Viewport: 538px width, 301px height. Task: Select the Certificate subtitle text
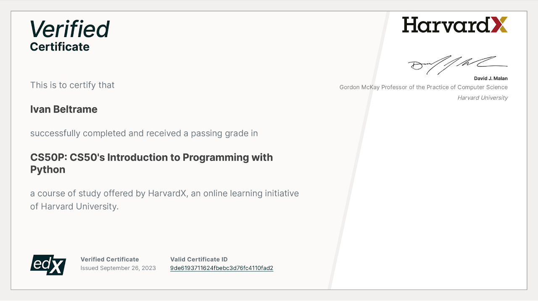click(x=59, y=47)
